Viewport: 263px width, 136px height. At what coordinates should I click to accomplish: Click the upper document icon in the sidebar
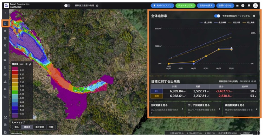pyautogui.click(x=5, y=125)
